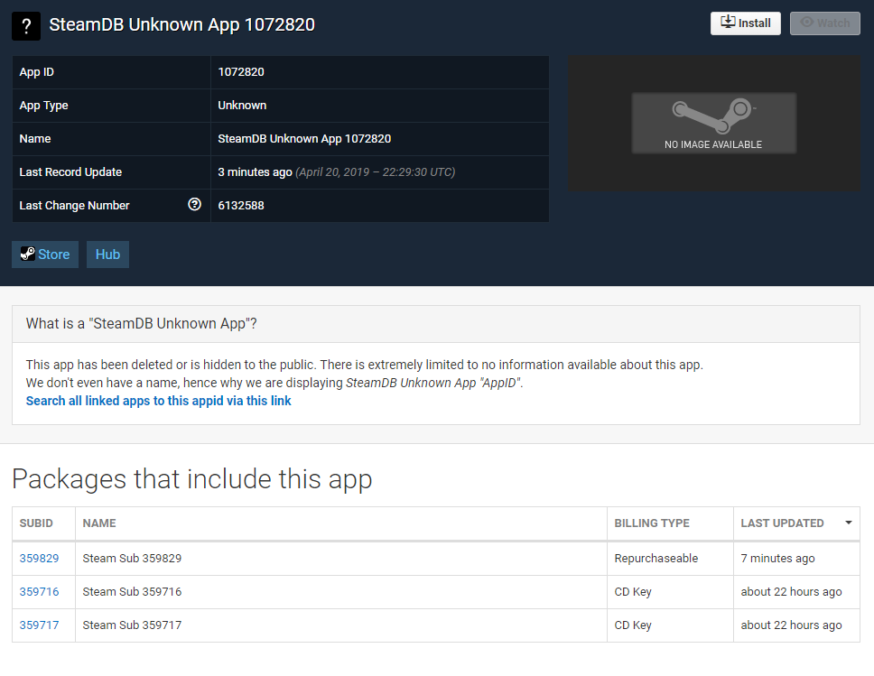Click CD Key cell in the 359716 row
This screenshot has width=874, height=676.
coord(670,592)
